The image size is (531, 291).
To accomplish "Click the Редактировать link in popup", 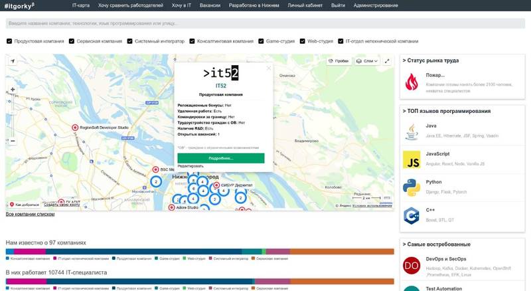I will tap(190, 166).
